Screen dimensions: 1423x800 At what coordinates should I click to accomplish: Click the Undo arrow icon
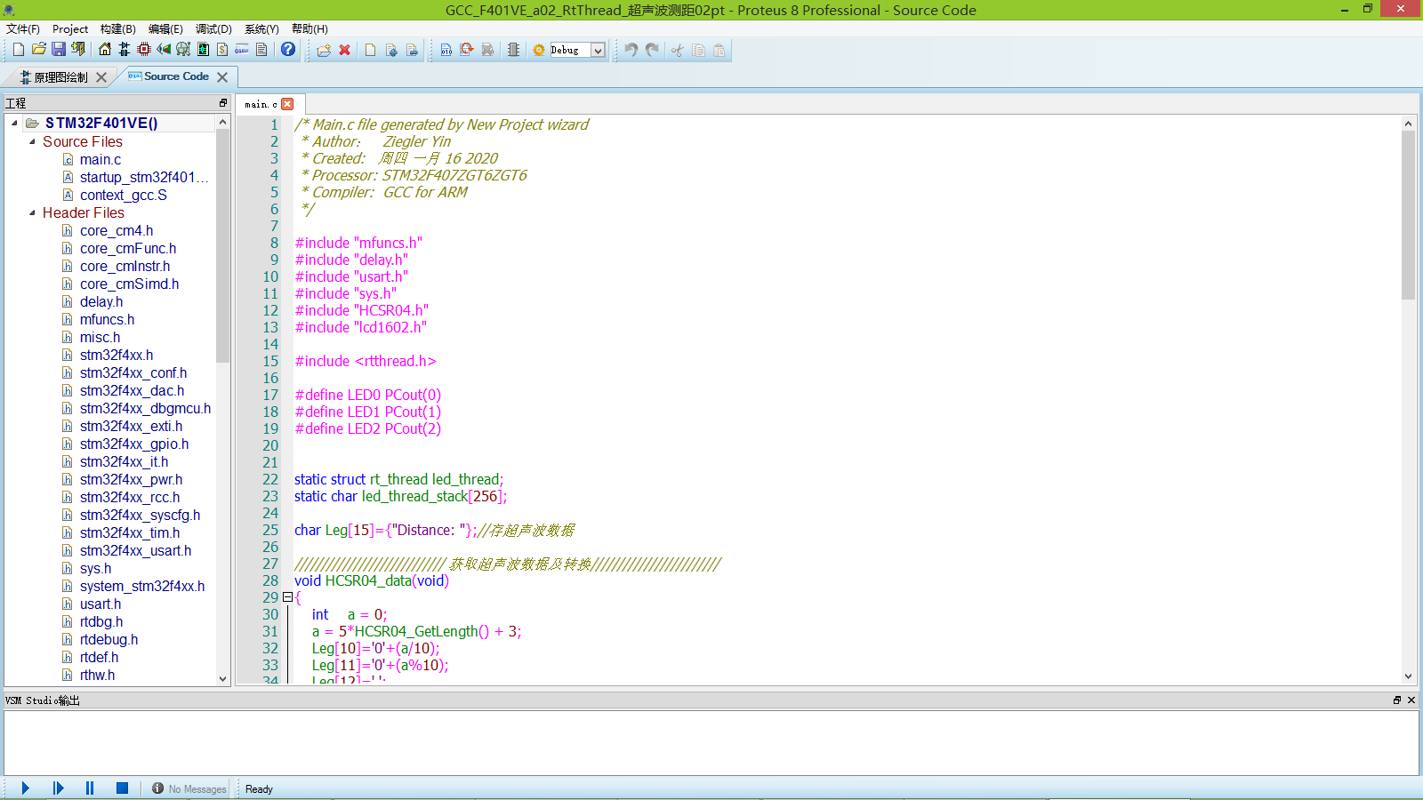coord(631,50)
